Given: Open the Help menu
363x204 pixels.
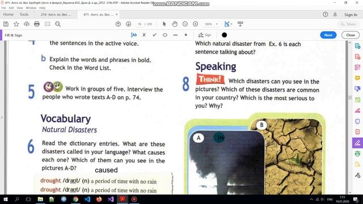Looking at the screenshot, I should 42,8.
